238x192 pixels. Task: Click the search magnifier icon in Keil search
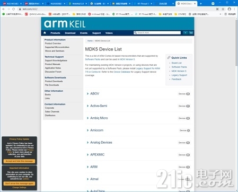(x=135, y=33)
